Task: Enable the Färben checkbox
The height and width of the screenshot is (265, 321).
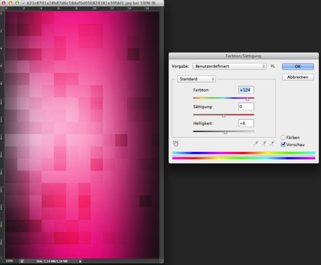Action: coord(283,138)
